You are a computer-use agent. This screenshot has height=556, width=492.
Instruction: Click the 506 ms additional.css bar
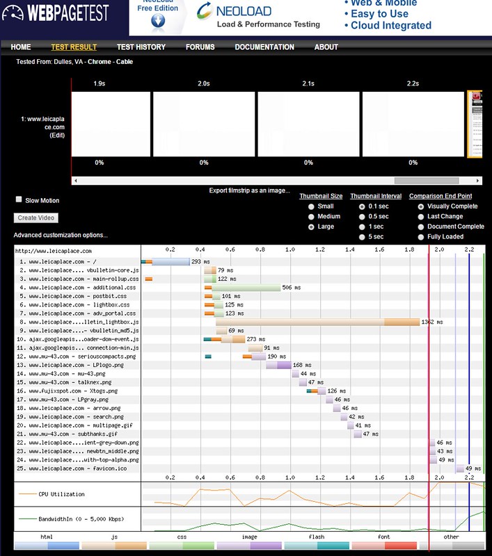(243, 288)
